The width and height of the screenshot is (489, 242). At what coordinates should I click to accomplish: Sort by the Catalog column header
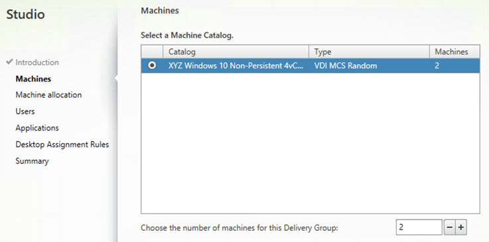point(236,52)
